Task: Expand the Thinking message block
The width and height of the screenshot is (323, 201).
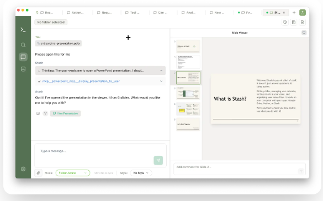Action: point(100,70)
